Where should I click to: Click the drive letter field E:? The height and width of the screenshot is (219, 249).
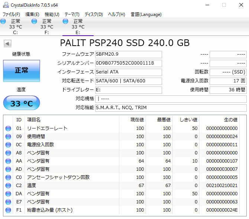point(129,90)
